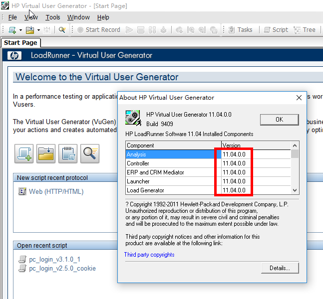Viewport: 323px width, 299px height.
Task: Click OK in the About dialog
Action: click(x=280, y=120)
